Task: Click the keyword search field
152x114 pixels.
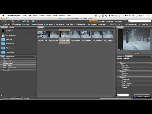Action: pos(123,95)
